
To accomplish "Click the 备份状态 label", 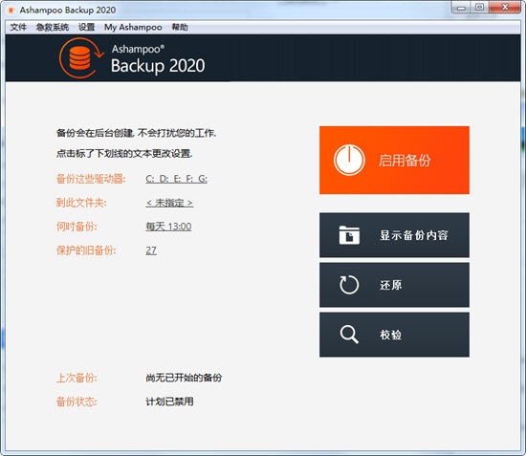I will point(77,402).
